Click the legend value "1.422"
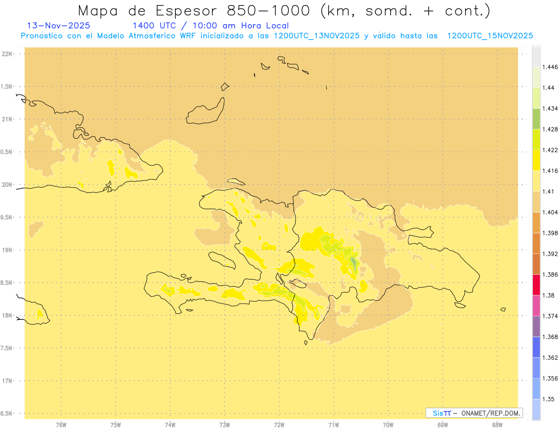 pyautogui.click(x=550, y=150)
